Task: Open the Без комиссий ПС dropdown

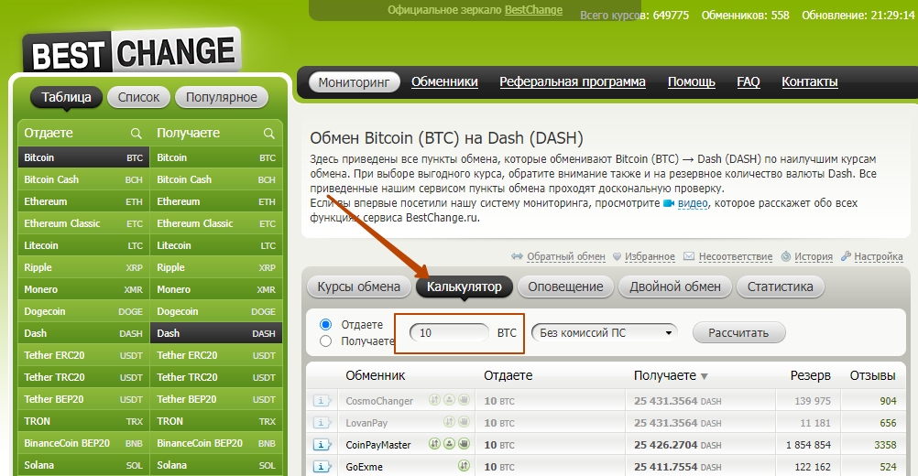Action: 604,332
